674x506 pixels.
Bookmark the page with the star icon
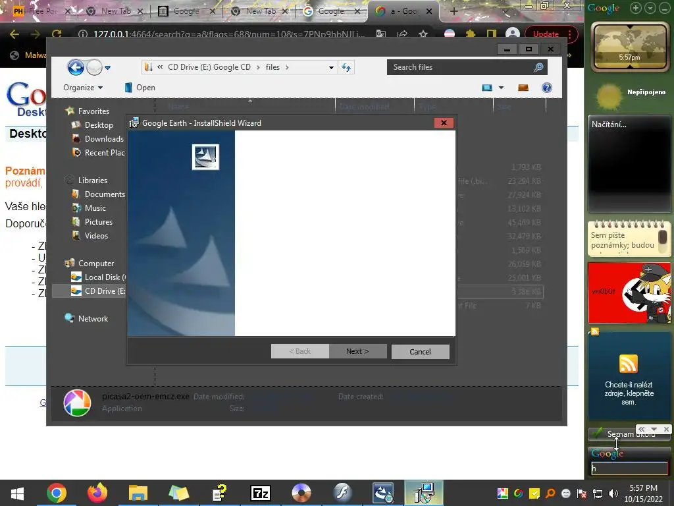(x=423, y=34)
